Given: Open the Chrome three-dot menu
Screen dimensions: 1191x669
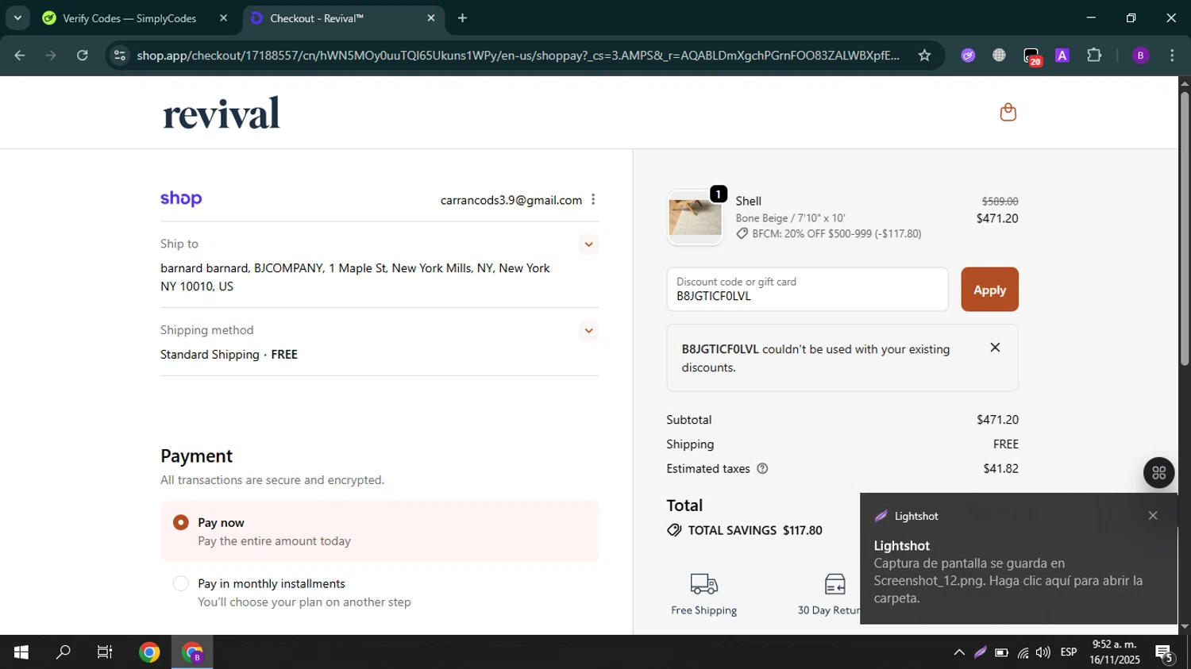Looking at the screenshot, I should 1172,56.
